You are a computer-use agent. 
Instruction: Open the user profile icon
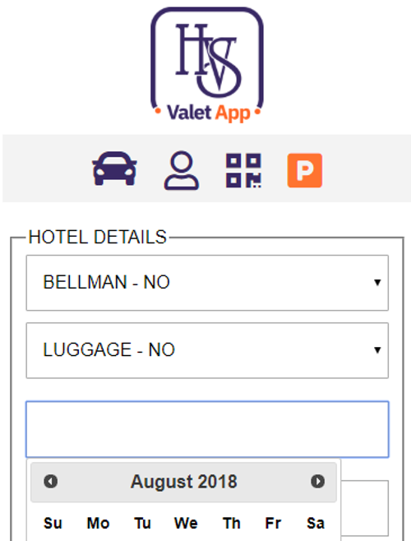(182, 170)
